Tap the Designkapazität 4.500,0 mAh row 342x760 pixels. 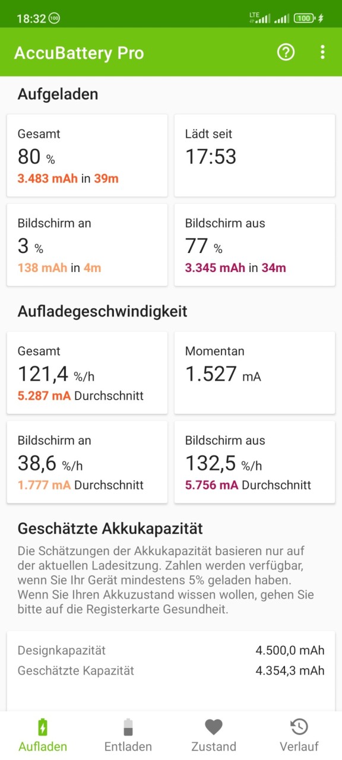(171, 650)
